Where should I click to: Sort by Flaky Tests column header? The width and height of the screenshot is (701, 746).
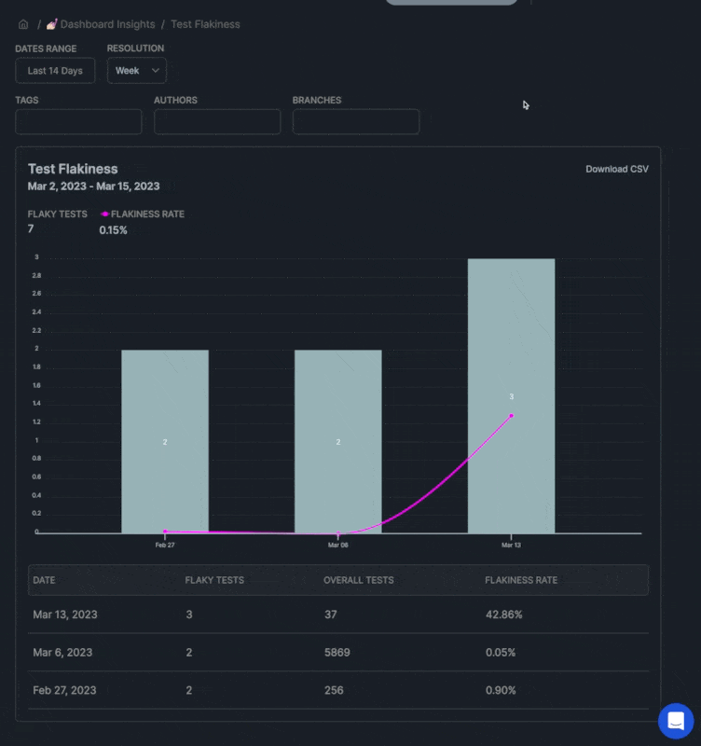[x=214, y=580]
